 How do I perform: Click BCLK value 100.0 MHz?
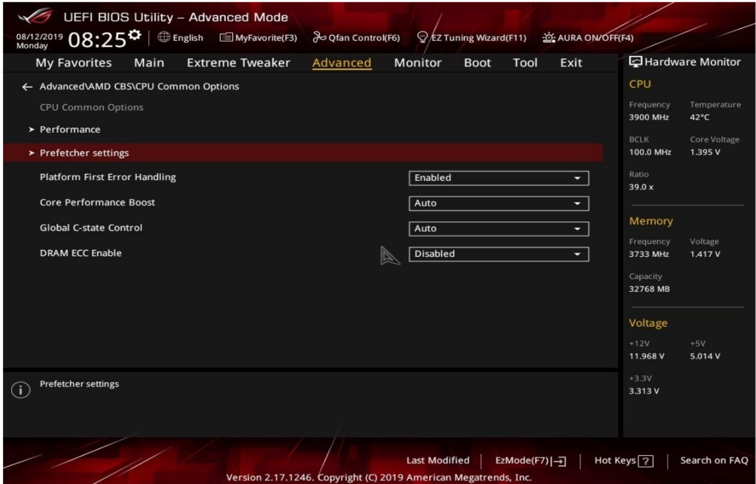point(650,152)
